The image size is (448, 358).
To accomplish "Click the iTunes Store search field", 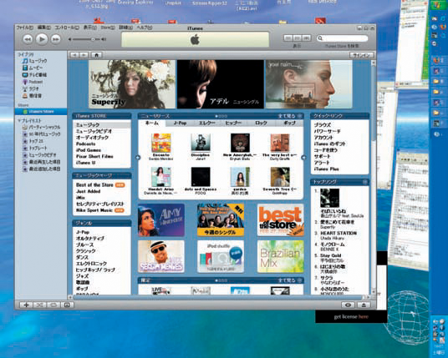I will 343,38.
